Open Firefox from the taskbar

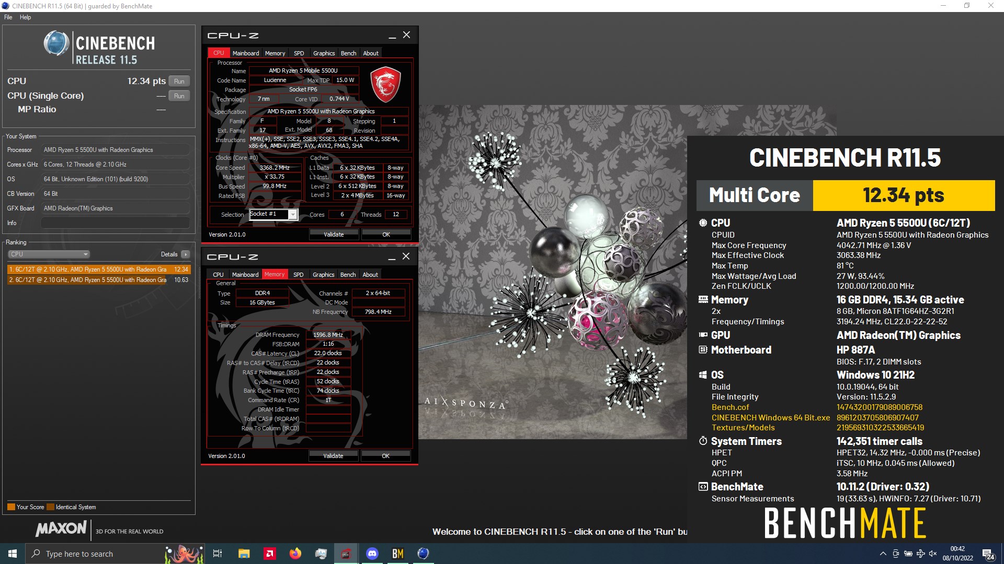click(x=295, y=554)
